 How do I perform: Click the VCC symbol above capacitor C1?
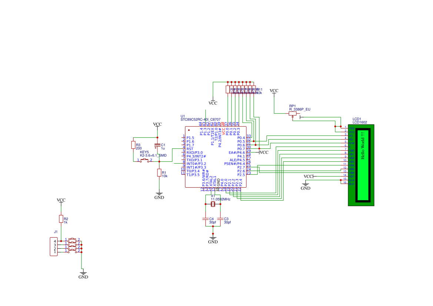click(157, 125)
